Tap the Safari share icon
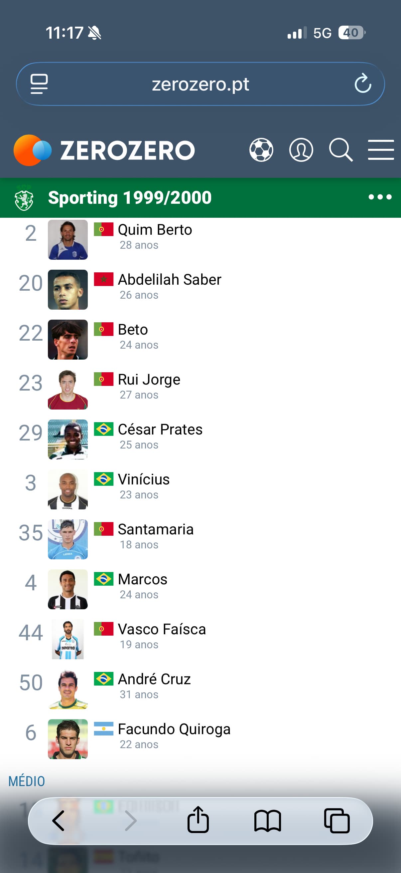Screen dimensions: 401x873 [198, 820]
